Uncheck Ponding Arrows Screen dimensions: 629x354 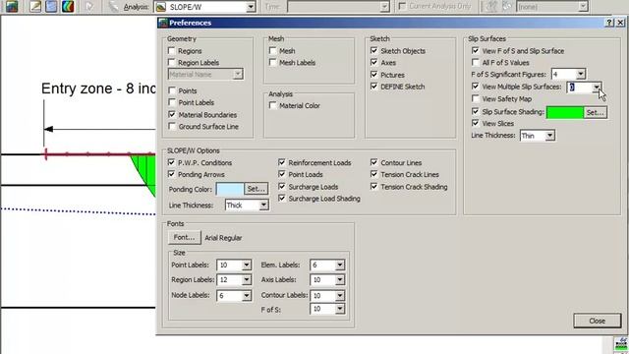(171, 174)
